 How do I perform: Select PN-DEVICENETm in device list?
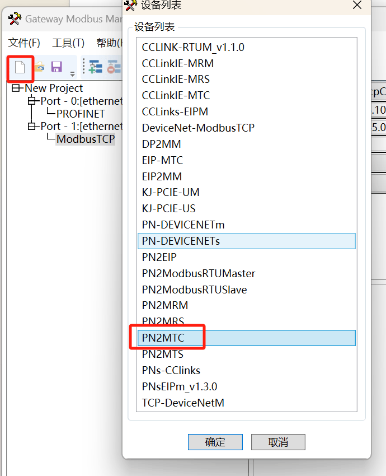(x=247, y=225)
